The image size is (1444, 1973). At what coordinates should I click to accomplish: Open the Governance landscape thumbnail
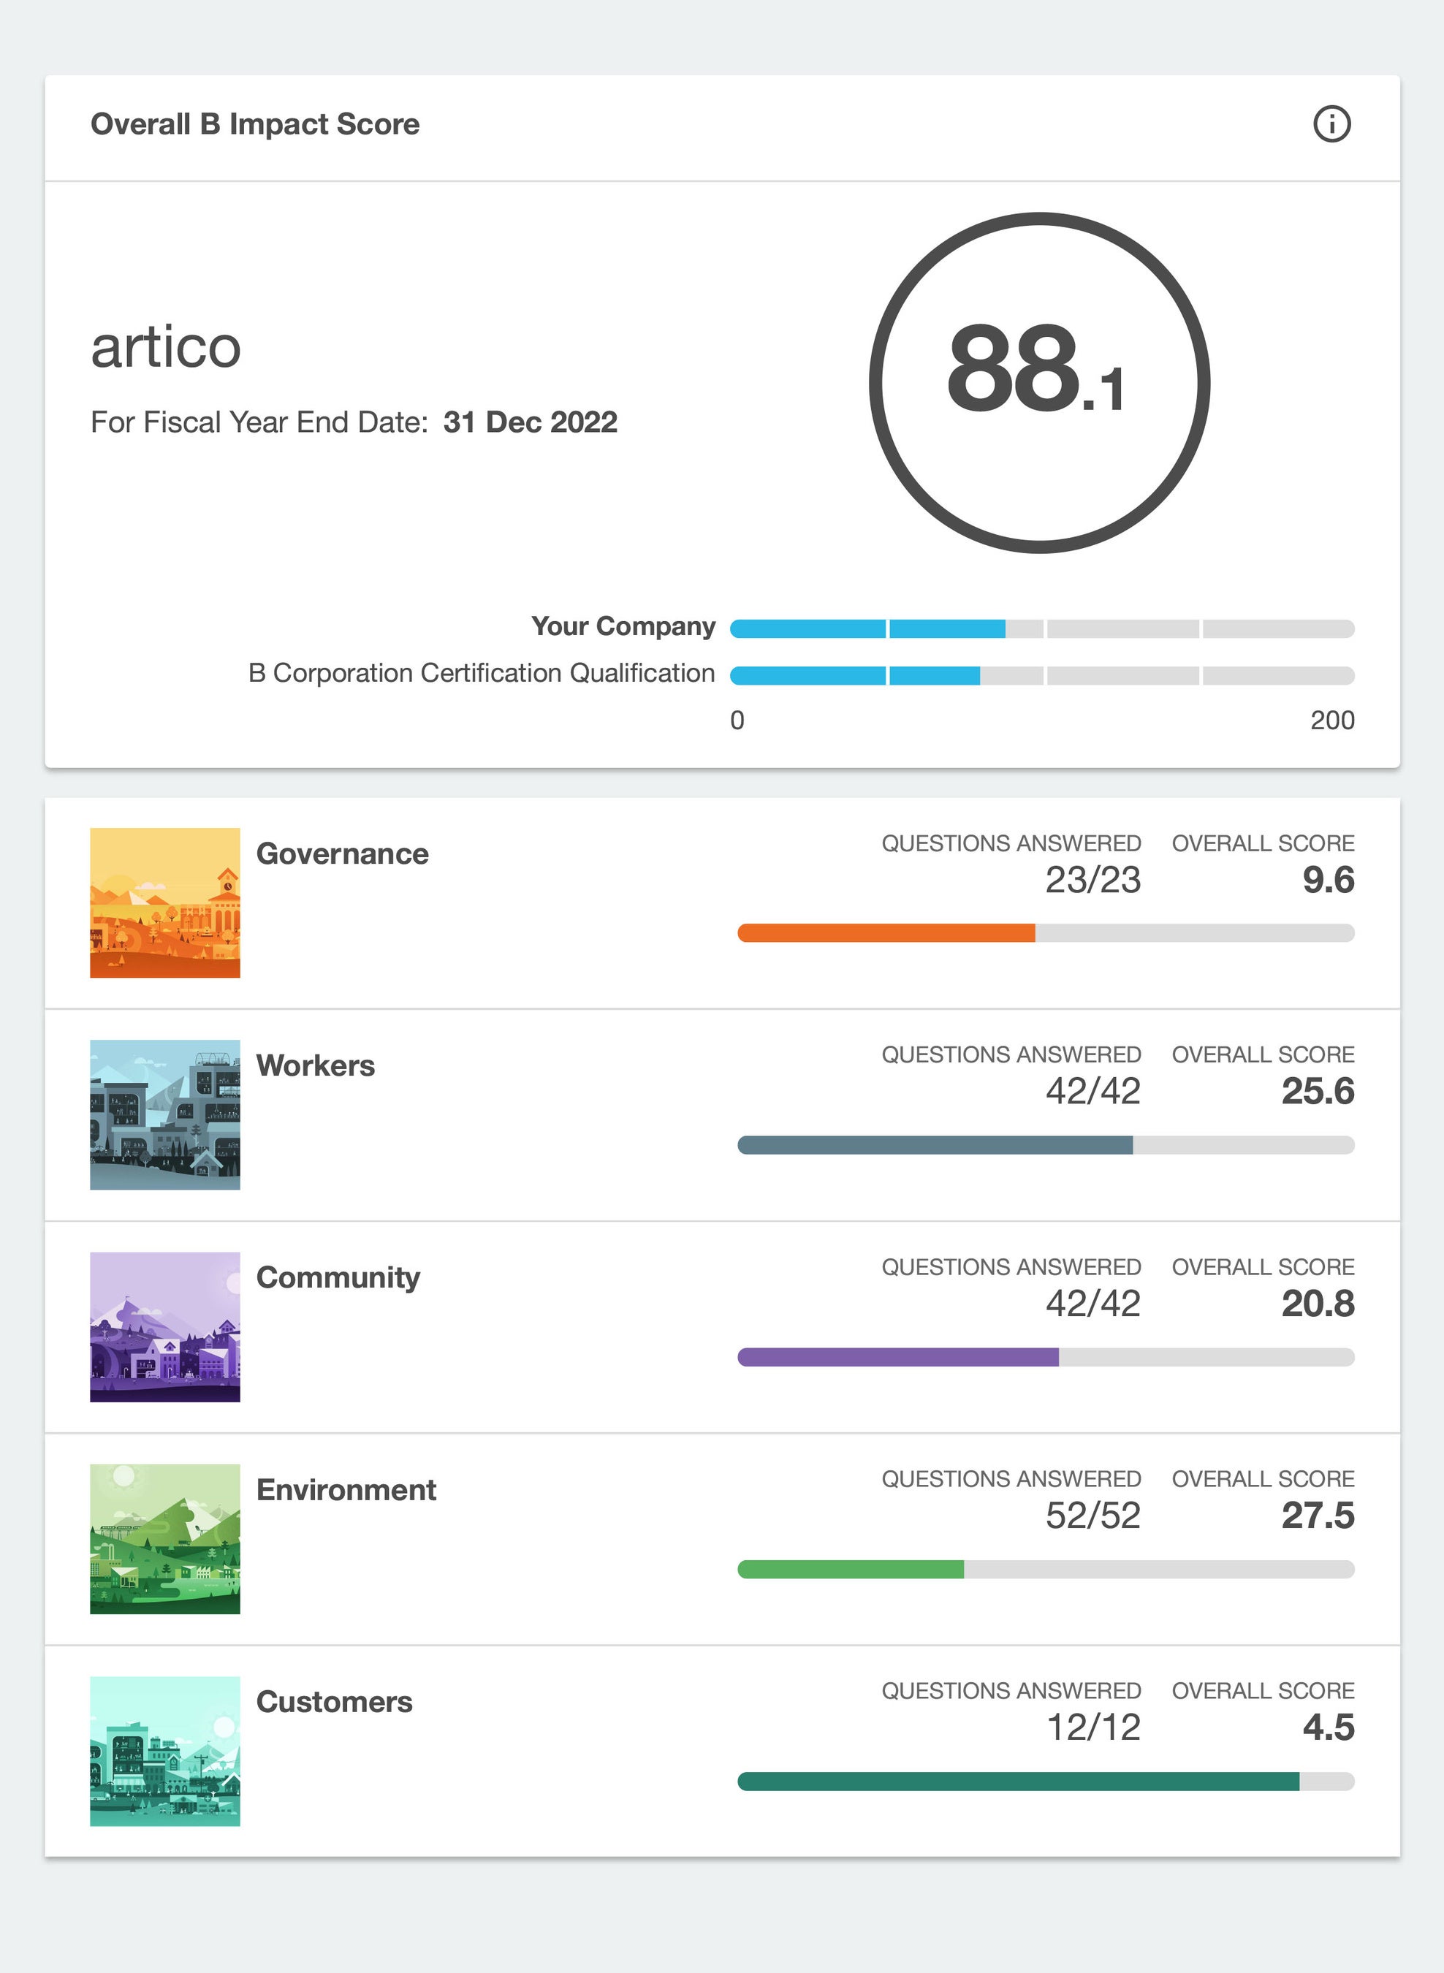pyautogui.click(x=165, y=902)
